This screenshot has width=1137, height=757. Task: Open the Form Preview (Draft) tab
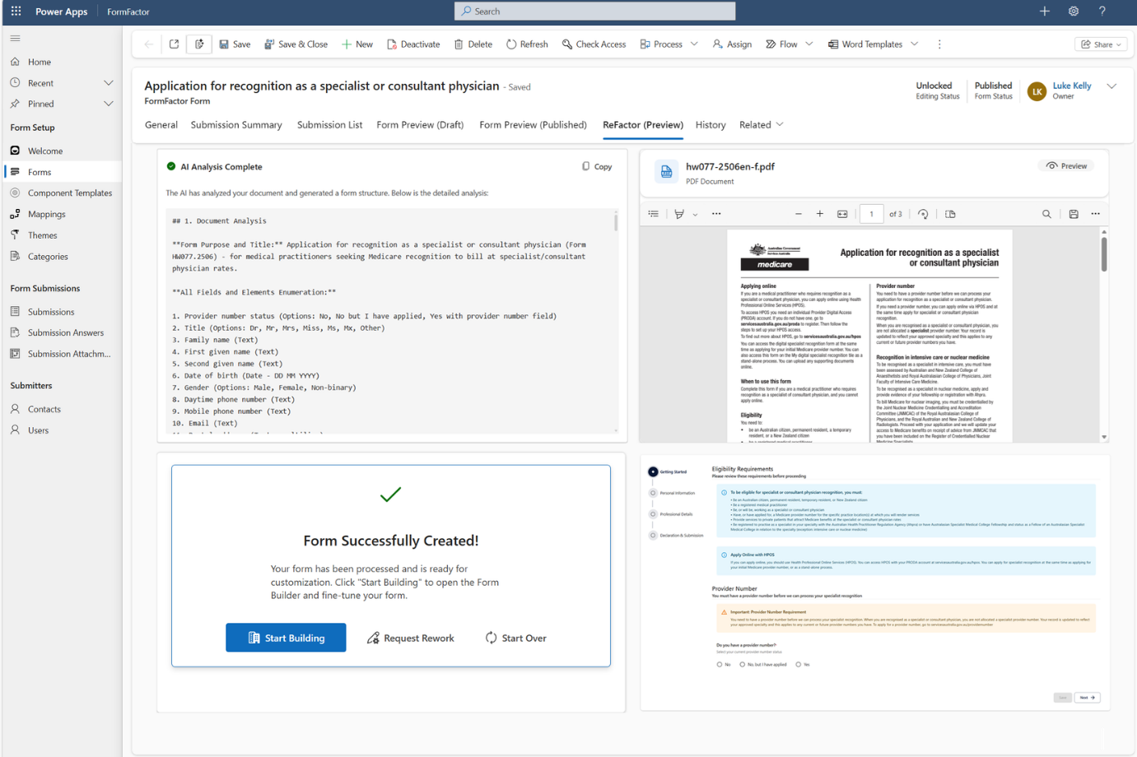pos(420,125)
